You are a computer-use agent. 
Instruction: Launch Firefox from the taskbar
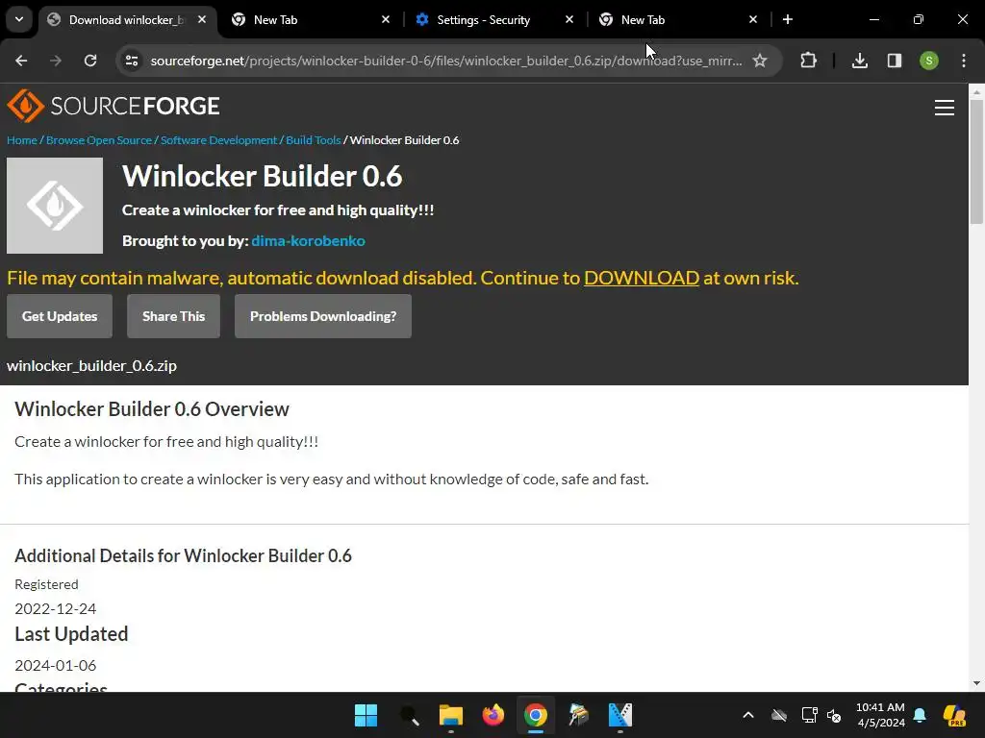point(493,715)
